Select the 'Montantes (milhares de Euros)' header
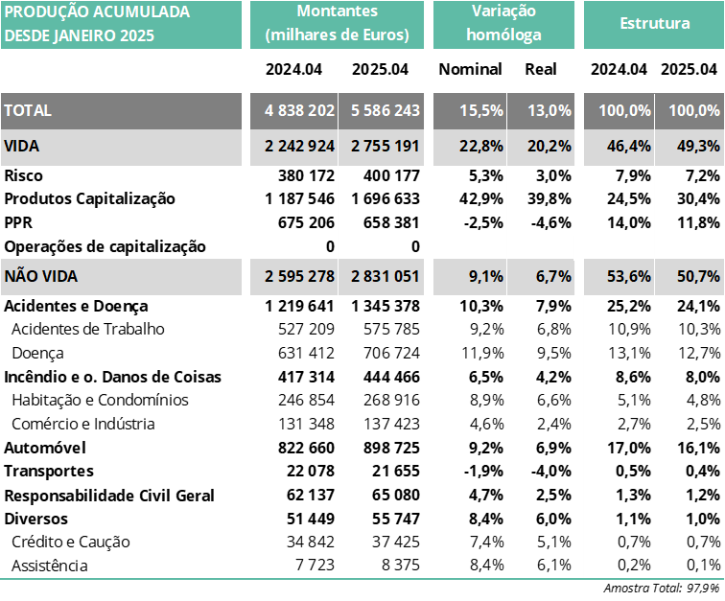725x601 pixels. (337, 25)
